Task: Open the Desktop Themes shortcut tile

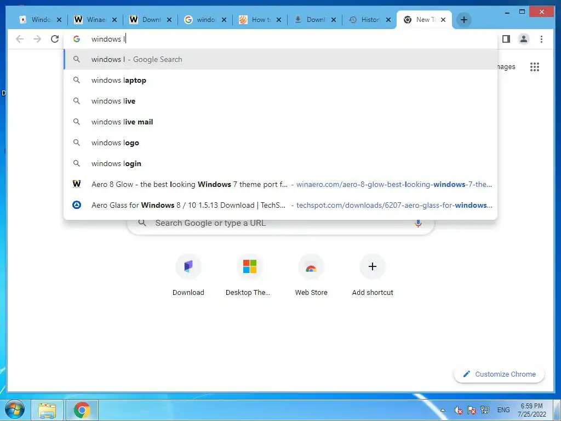Action: pyautogui.click(x=249, y=275)
